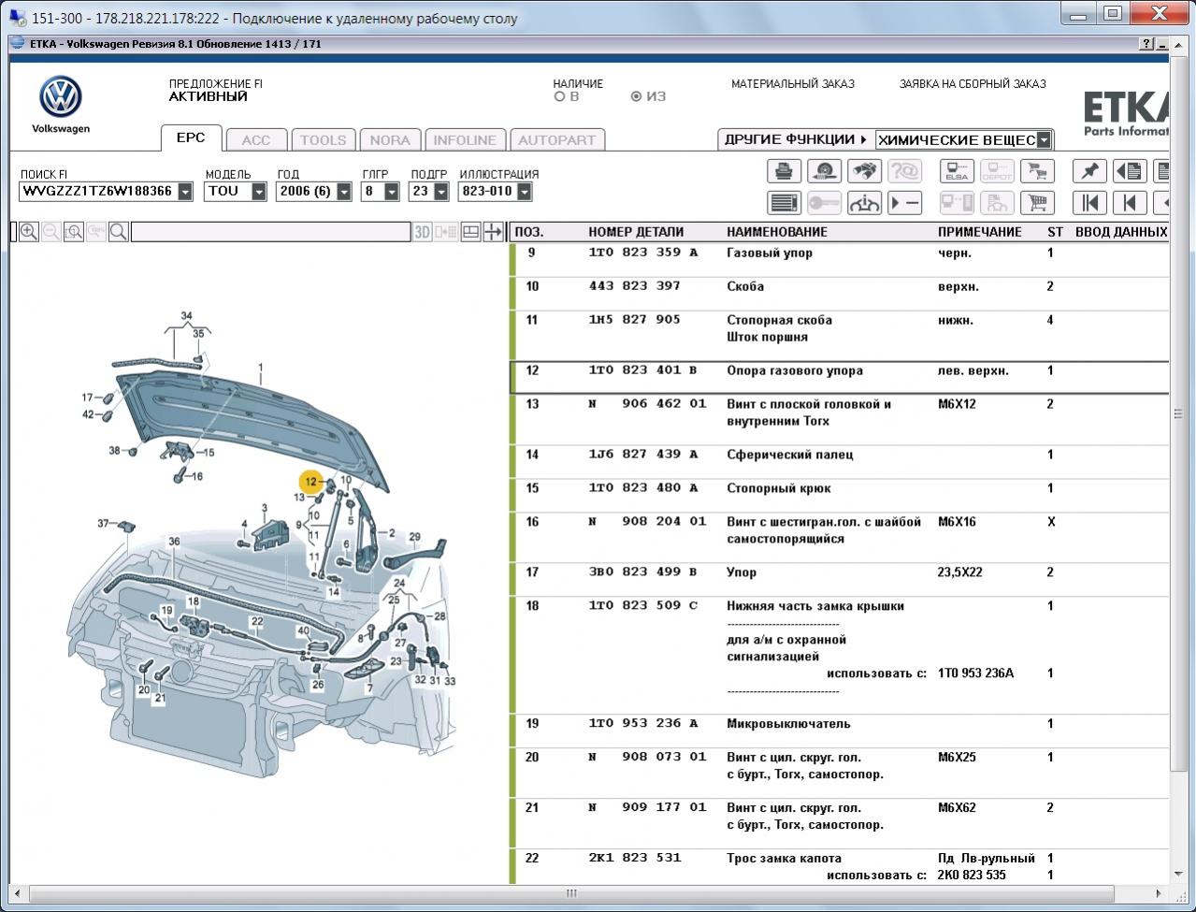Click the double shopping carts icon
Viewport: 1196px width, 912px height.
[1037, 171]
